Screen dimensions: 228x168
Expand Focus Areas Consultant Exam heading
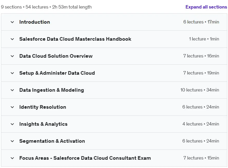(x=85, y=158)
